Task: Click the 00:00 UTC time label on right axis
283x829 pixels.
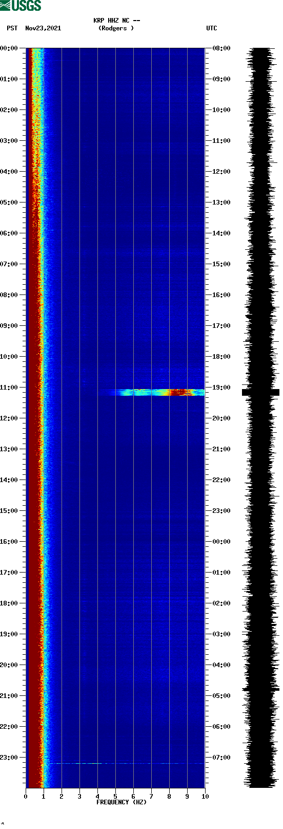Action: pos(221,542)
